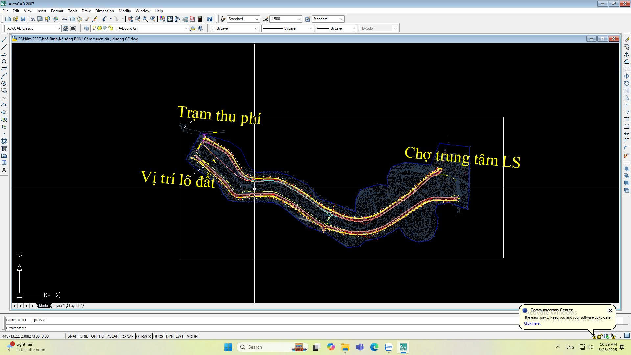Select the Multiline Text tool
Screen dimensions: 631x355
point(4,170)
